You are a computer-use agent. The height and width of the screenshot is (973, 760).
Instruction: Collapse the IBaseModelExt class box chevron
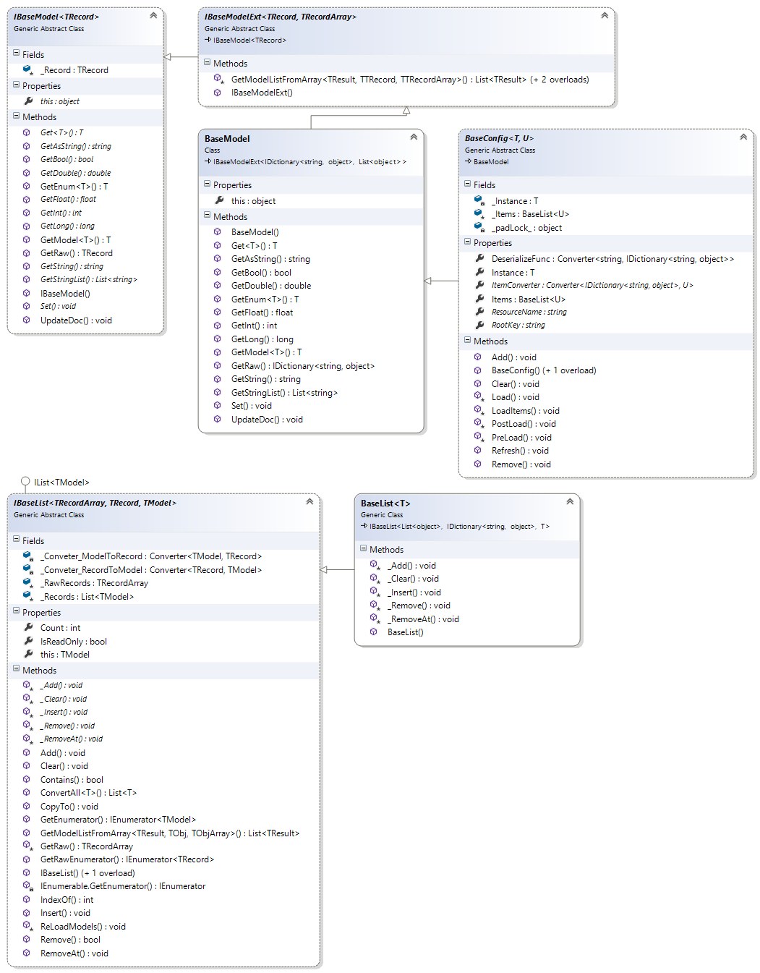(605, 15)
